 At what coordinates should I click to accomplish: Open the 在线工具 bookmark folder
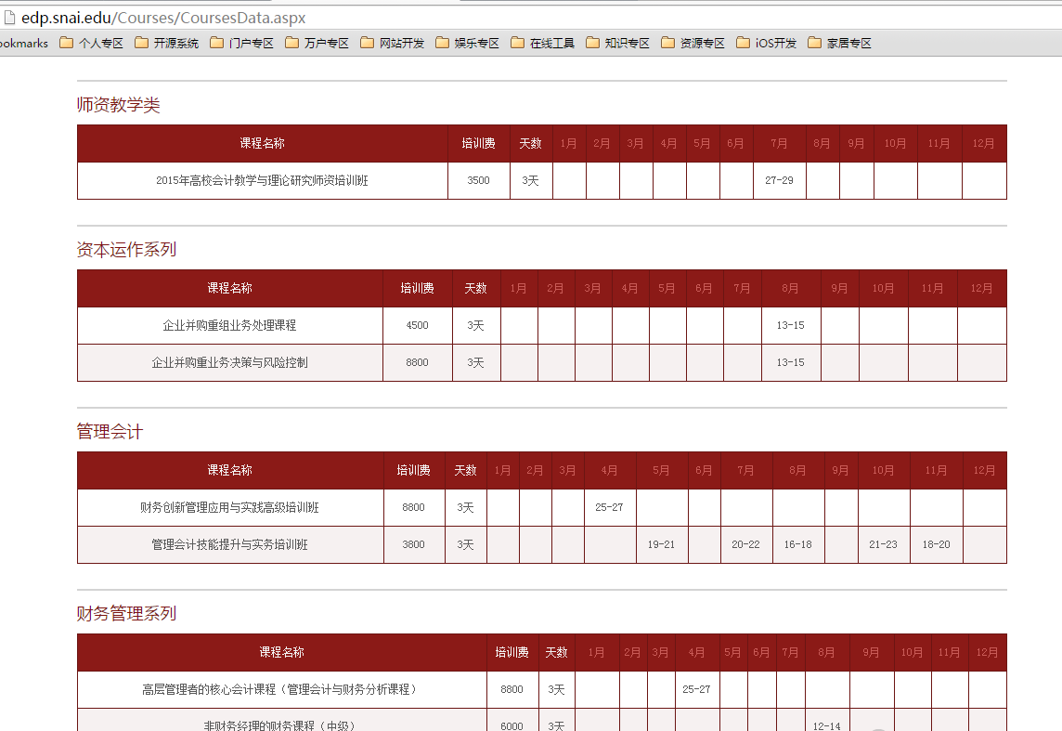point(542,44)
